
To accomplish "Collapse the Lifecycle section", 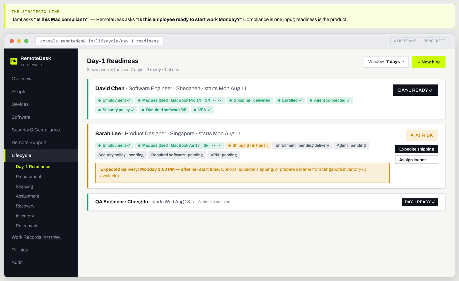I will [41, 155].
